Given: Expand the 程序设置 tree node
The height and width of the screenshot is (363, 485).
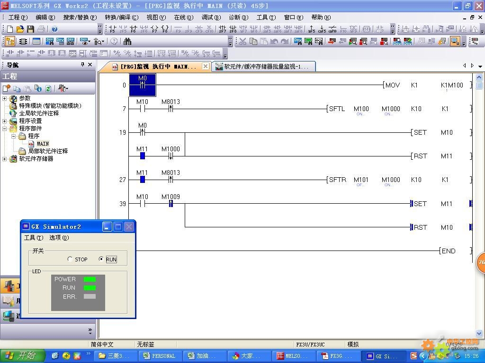Looking at the screenshot, I should pos(5,121).
